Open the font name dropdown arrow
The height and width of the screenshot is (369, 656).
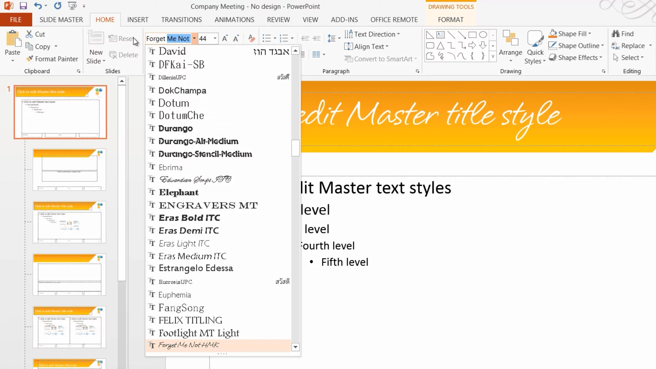194,38
